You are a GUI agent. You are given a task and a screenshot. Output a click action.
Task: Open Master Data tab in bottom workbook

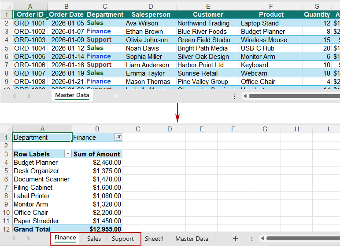pos(192,239)
